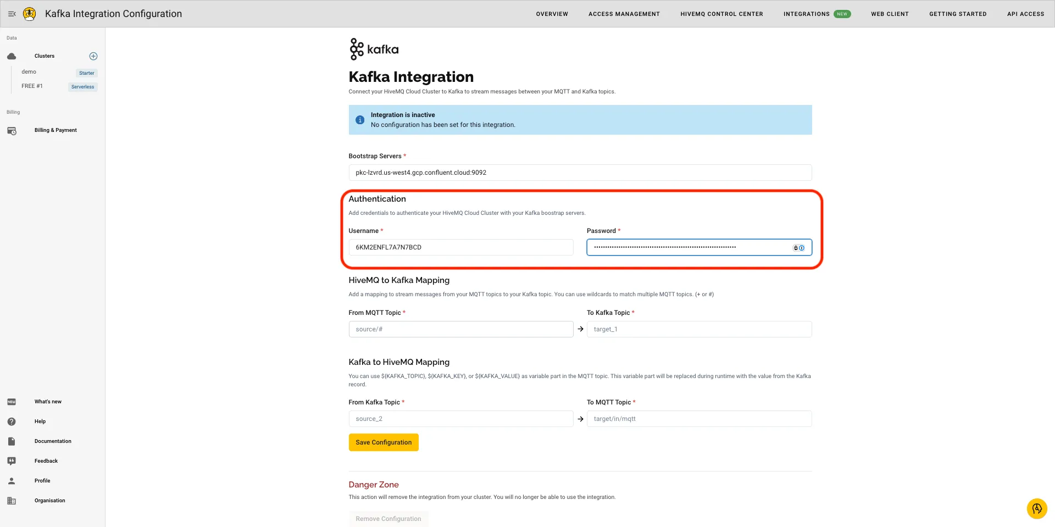Click 'Kafka Integration Configuration' page title
The width and height of the screenshot is (1055, 527).
(113, 14)
